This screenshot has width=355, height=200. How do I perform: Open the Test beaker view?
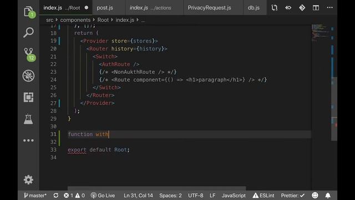28,119
